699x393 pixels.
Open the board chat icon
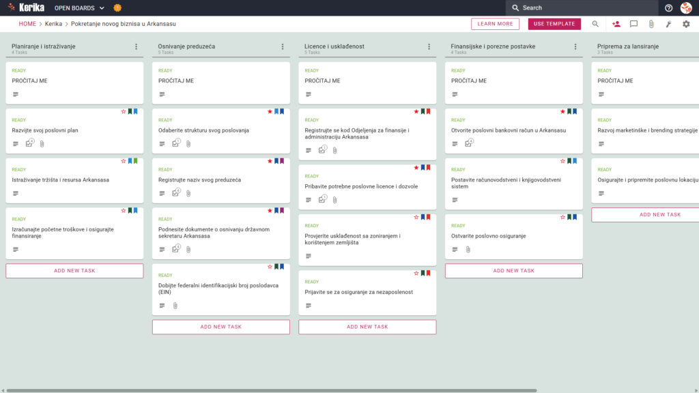pos(633,24)
